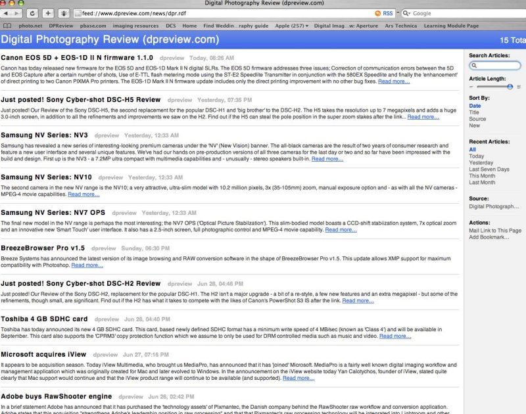
Task: Reload the feed page
Action: pos(32,13)
